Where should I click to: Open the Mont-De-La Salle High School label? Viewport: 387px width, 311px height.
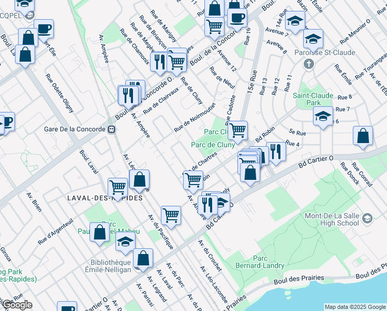tap(332, 219)
